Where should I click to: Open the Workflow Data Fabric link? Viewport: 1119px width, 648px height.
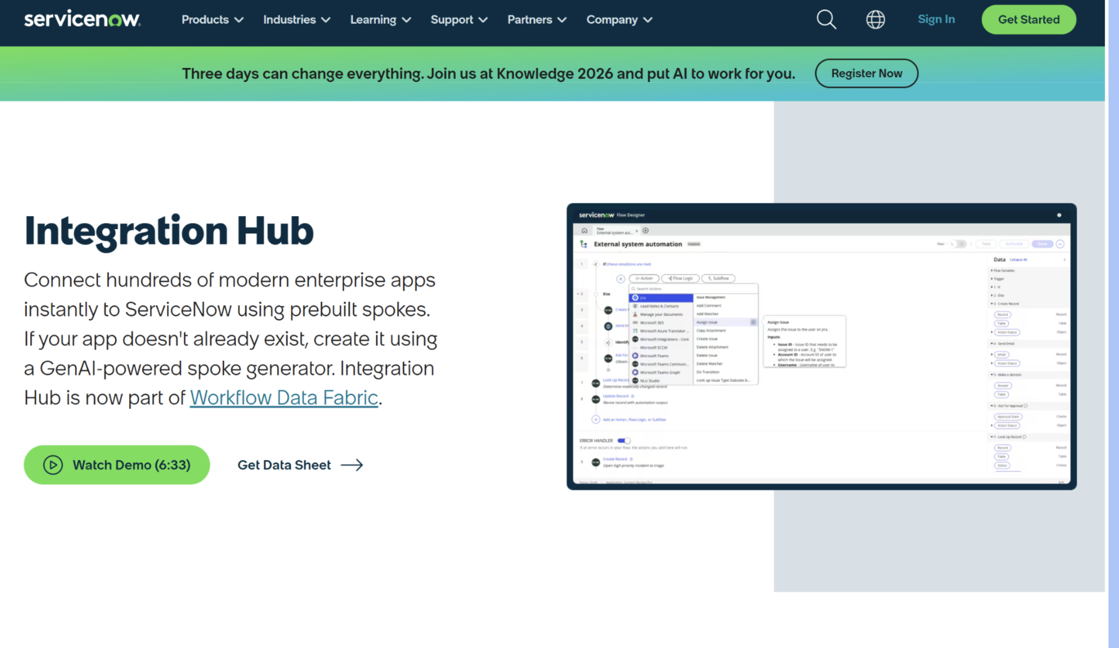[284, 398]
